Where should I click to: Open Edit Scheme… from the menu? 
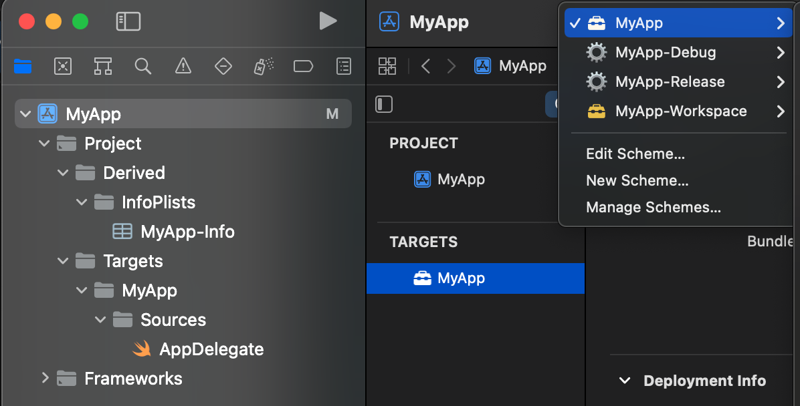635,154
